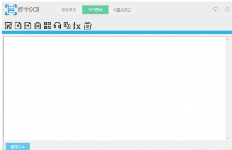The image size is (232, 150).
Task: Click the QR code recognition icon
Action: pos(48,26)
